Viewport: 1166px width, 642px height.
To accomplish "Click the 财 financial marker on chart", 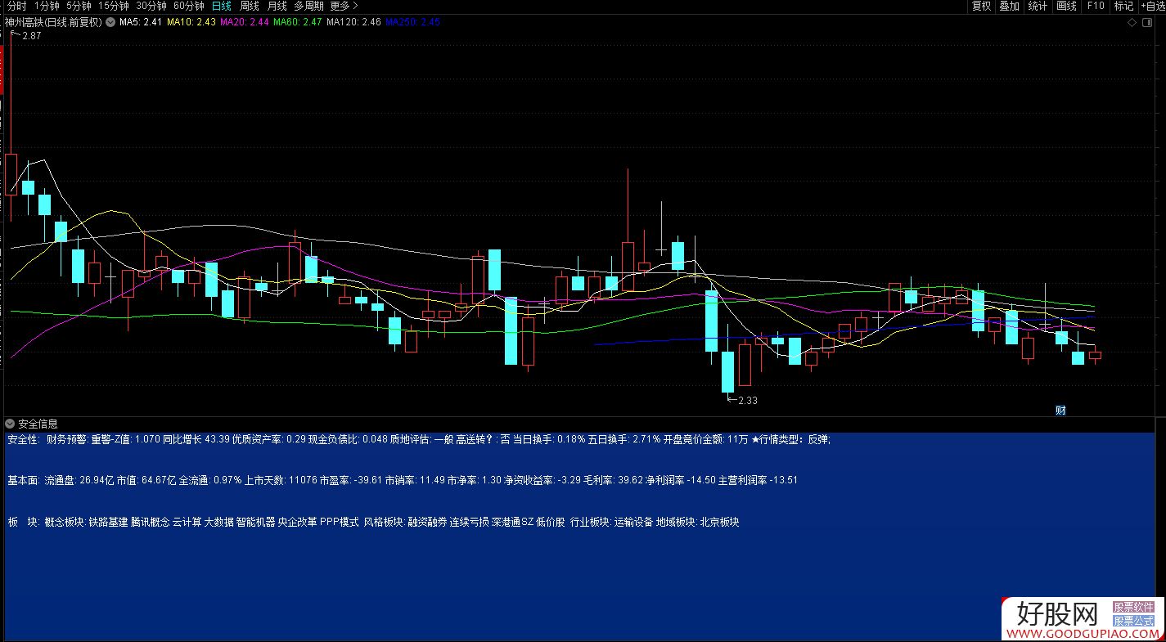I will point(1060,411).
